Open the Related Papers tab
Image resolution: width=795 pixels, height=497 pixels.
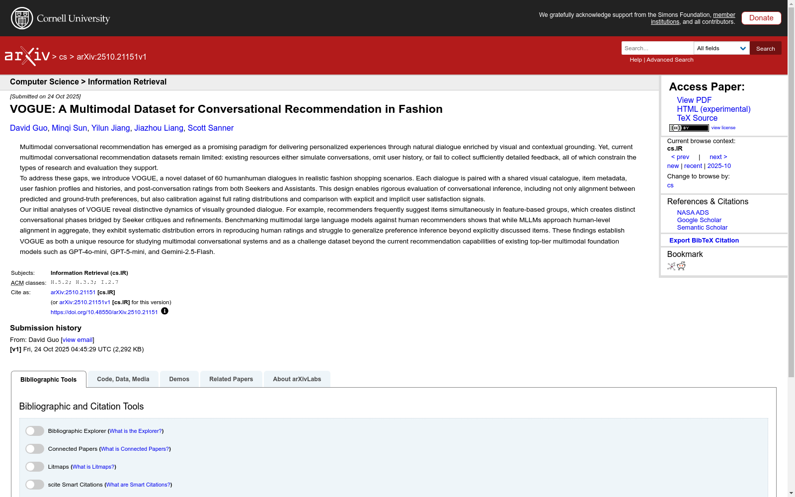[231, 379]
